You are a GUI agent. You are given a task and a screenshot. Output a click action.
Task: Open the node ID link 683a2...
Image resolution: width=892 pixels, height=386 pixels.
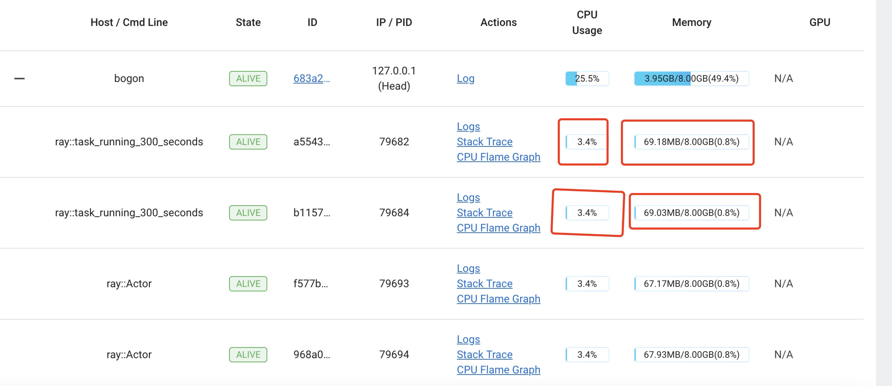312,79
